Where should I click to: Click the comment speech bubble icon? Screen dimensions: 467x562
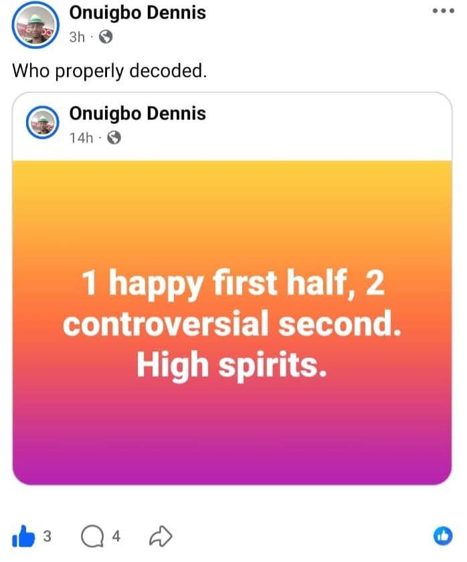tap(92, 535)
